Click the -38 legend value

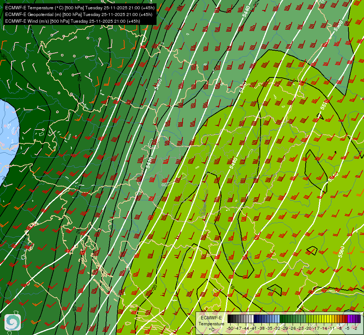click(262, 328)
